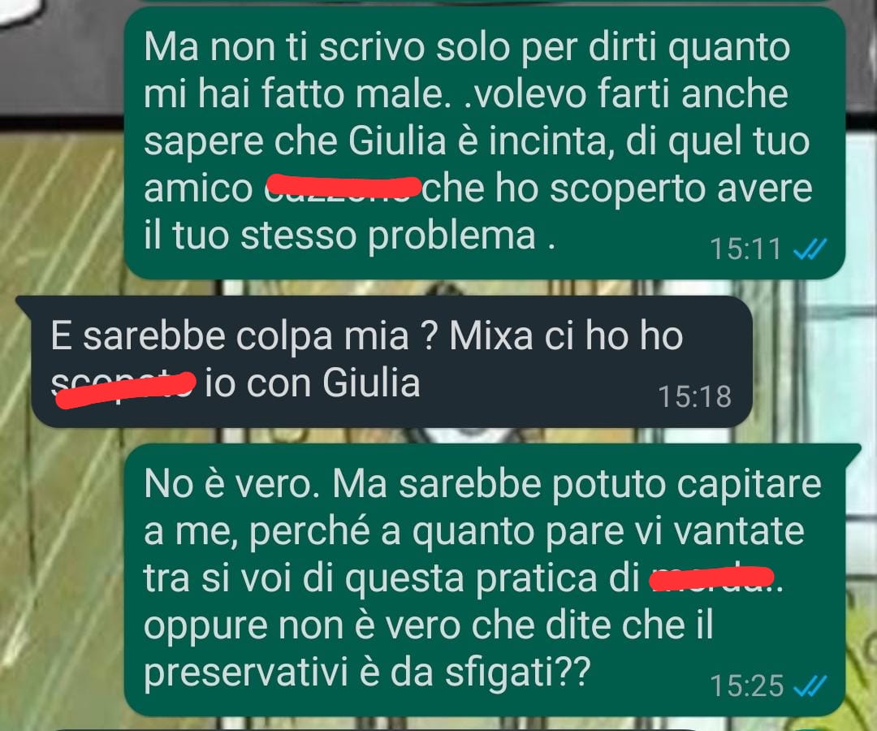Click the 15:25 timestamp
This screenshot has height=731, width=877.
(x=746, y=686)
